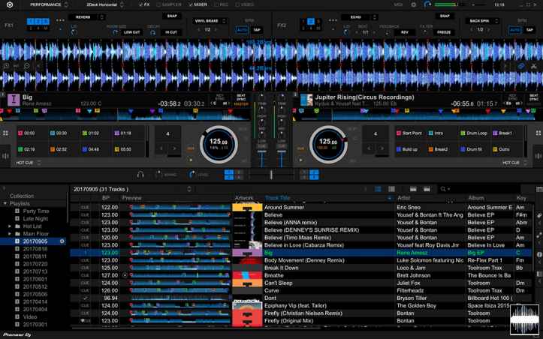Viewport: 543px width, 339px height.
Task: Select the Party Time playlist
Action: (x=35, y=211)
